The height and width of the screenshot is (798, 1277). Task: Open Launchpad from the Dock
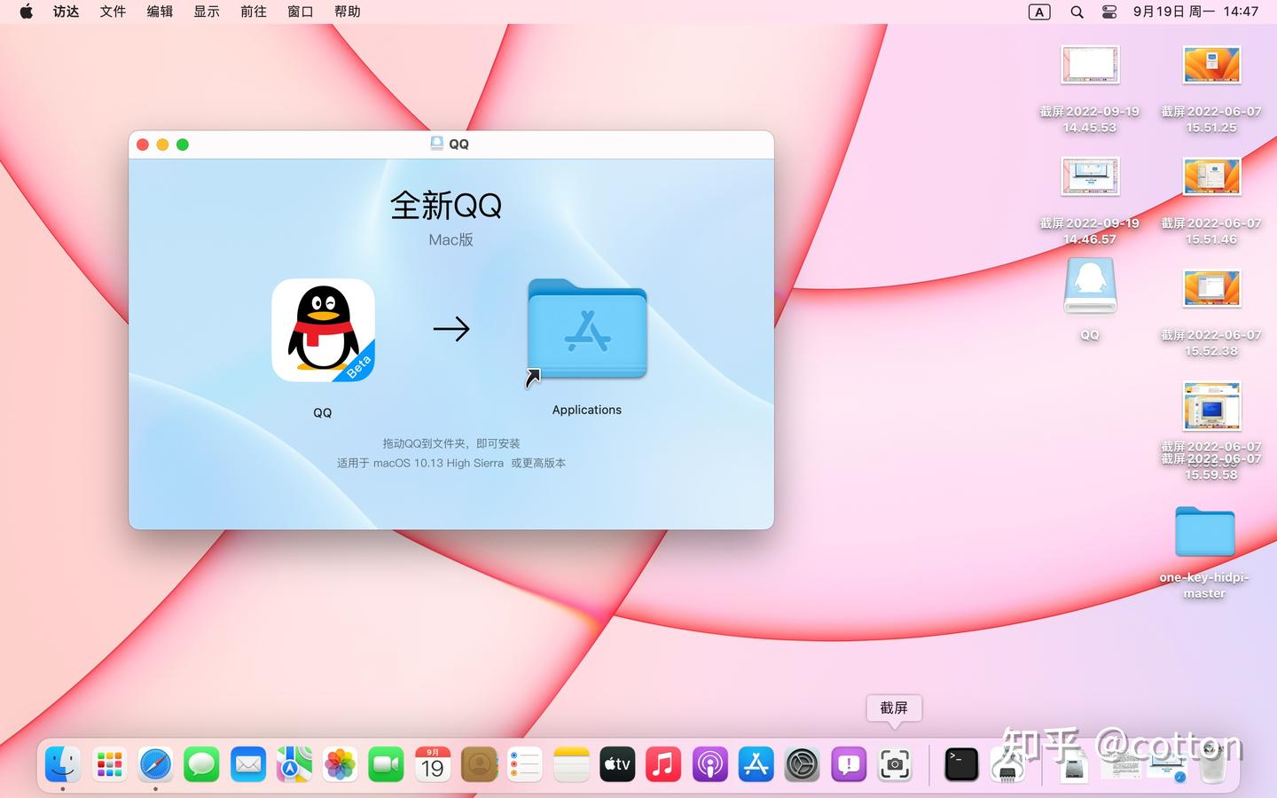pos(108,763)
